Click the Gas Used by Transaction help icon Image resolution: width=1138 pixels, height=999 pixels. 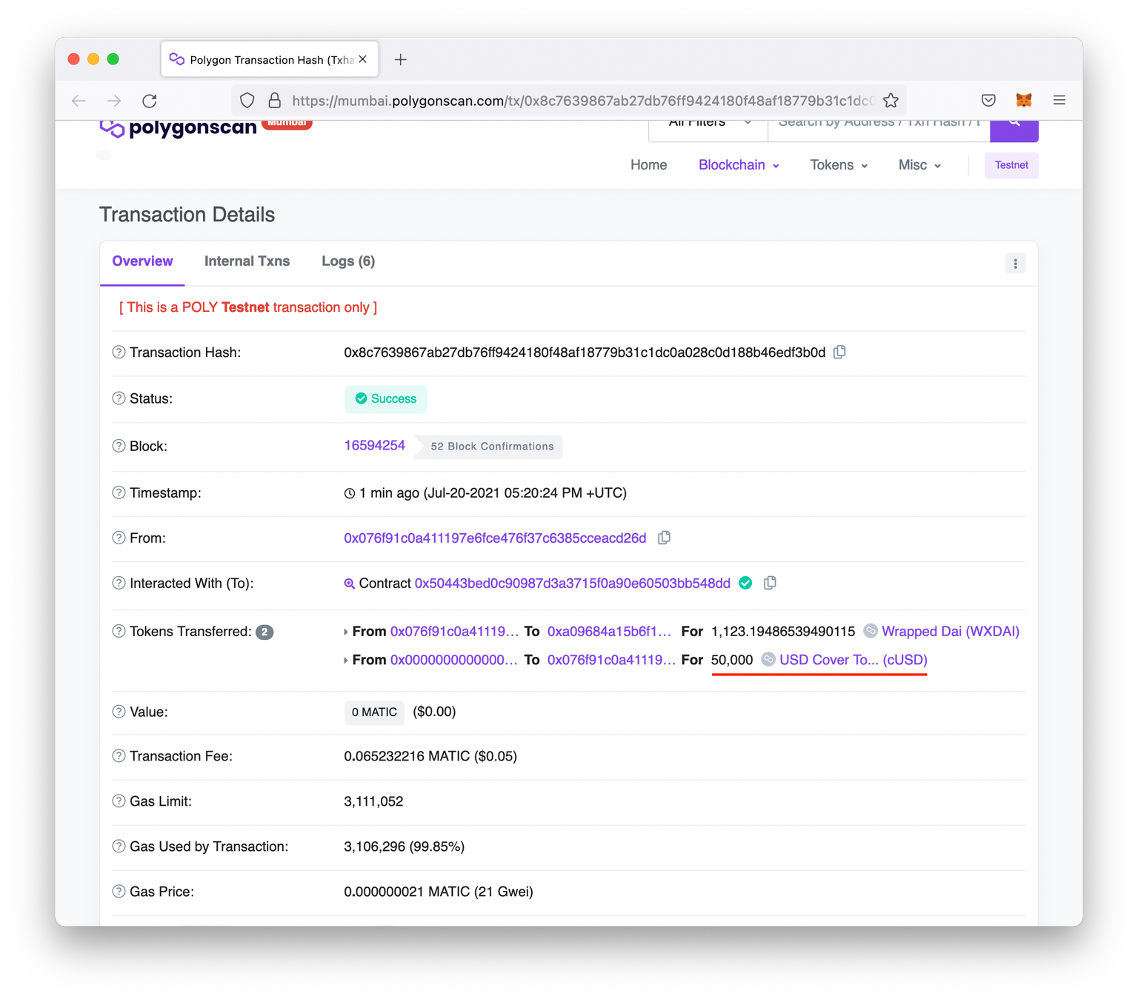point(119,846)
